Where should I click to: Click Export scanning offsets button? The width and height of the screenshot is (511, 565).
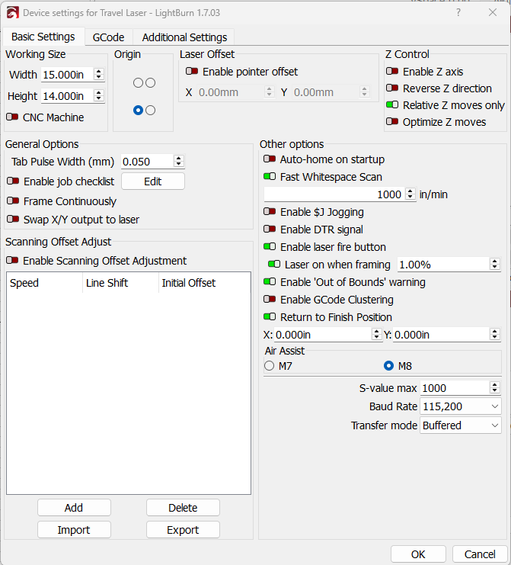183,530
